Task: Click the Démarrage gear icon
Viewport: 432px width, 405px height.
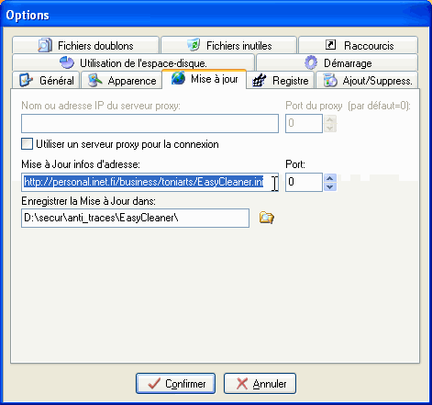Action: (311, 62)
